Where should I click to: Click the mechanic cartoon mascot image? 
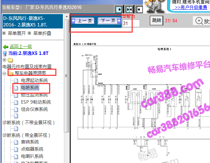pos(155,7)
